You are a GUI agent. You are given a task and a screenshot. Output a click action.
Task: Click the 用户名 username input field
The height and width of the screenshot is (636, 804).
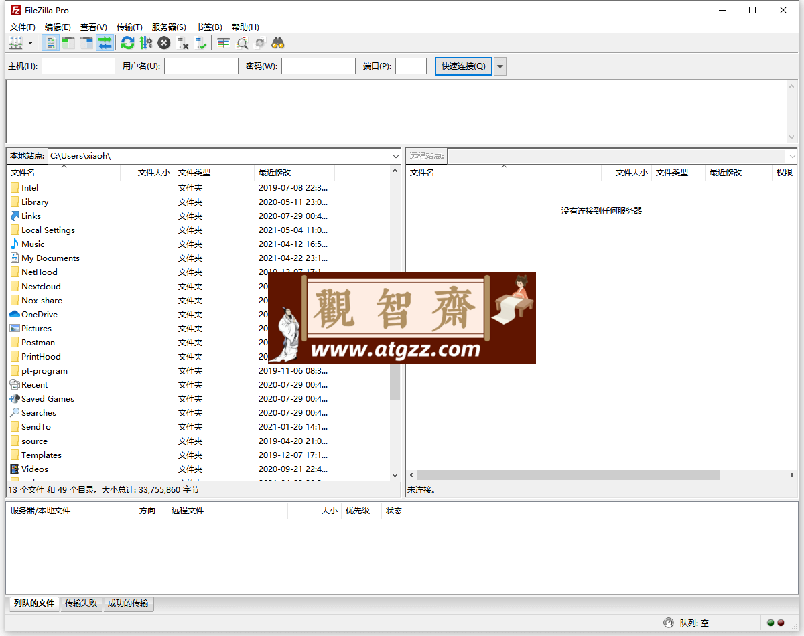[201, 66]
